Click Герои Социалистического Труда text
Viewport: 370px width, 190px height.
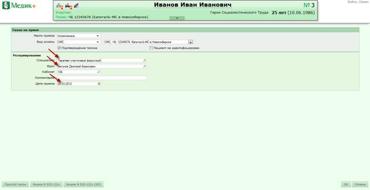[239, 13]
